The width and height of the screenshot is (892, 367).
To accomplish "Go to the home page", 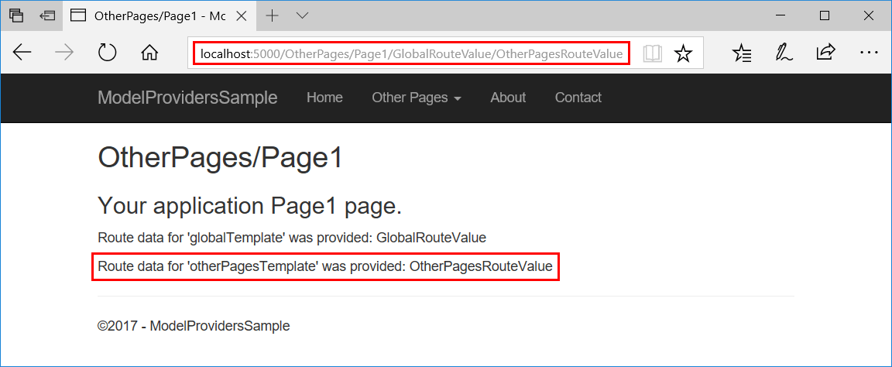I will click(149, 53).
